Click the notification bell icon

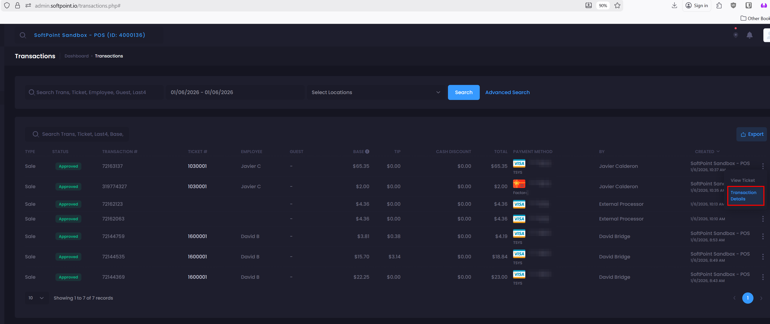click(749, 35)
